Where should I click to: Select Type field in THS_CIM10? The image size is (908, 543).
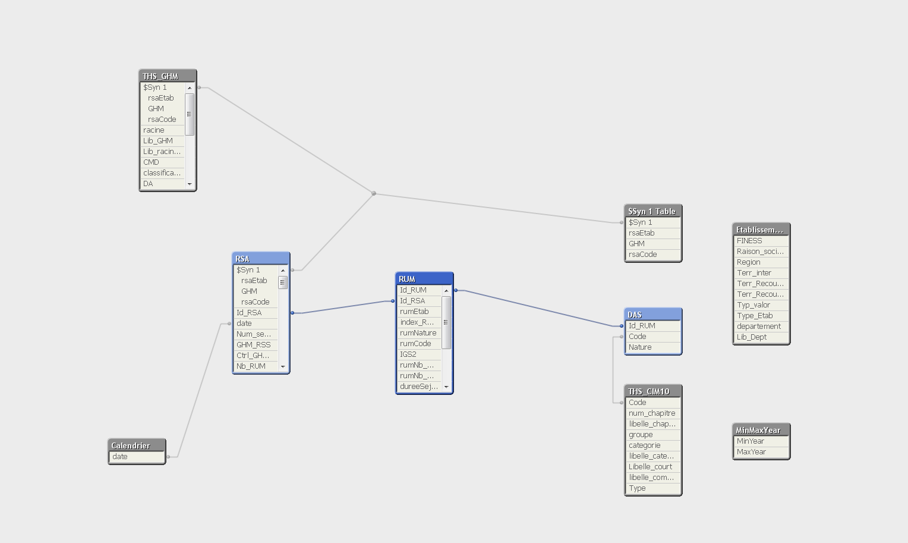click(x=653, y=488)
